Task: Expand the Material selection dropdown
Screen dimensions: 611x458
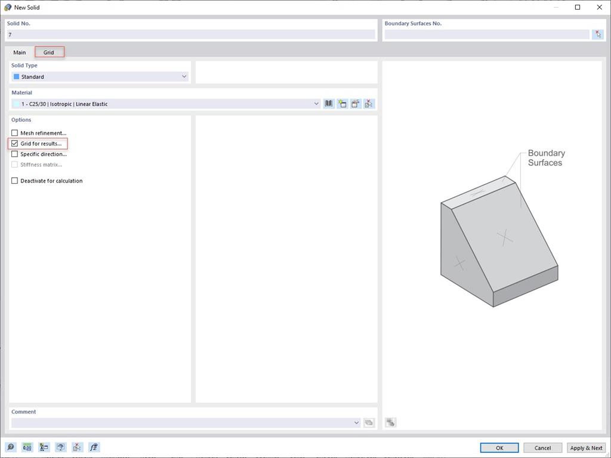Action: coord(316,103)
